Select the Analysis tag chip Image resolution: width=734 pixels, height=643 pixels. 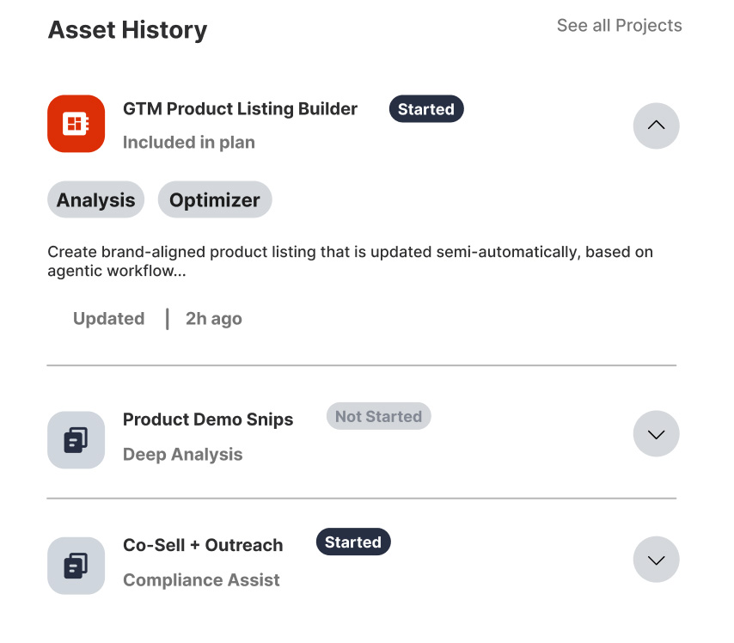click(96, 200)
